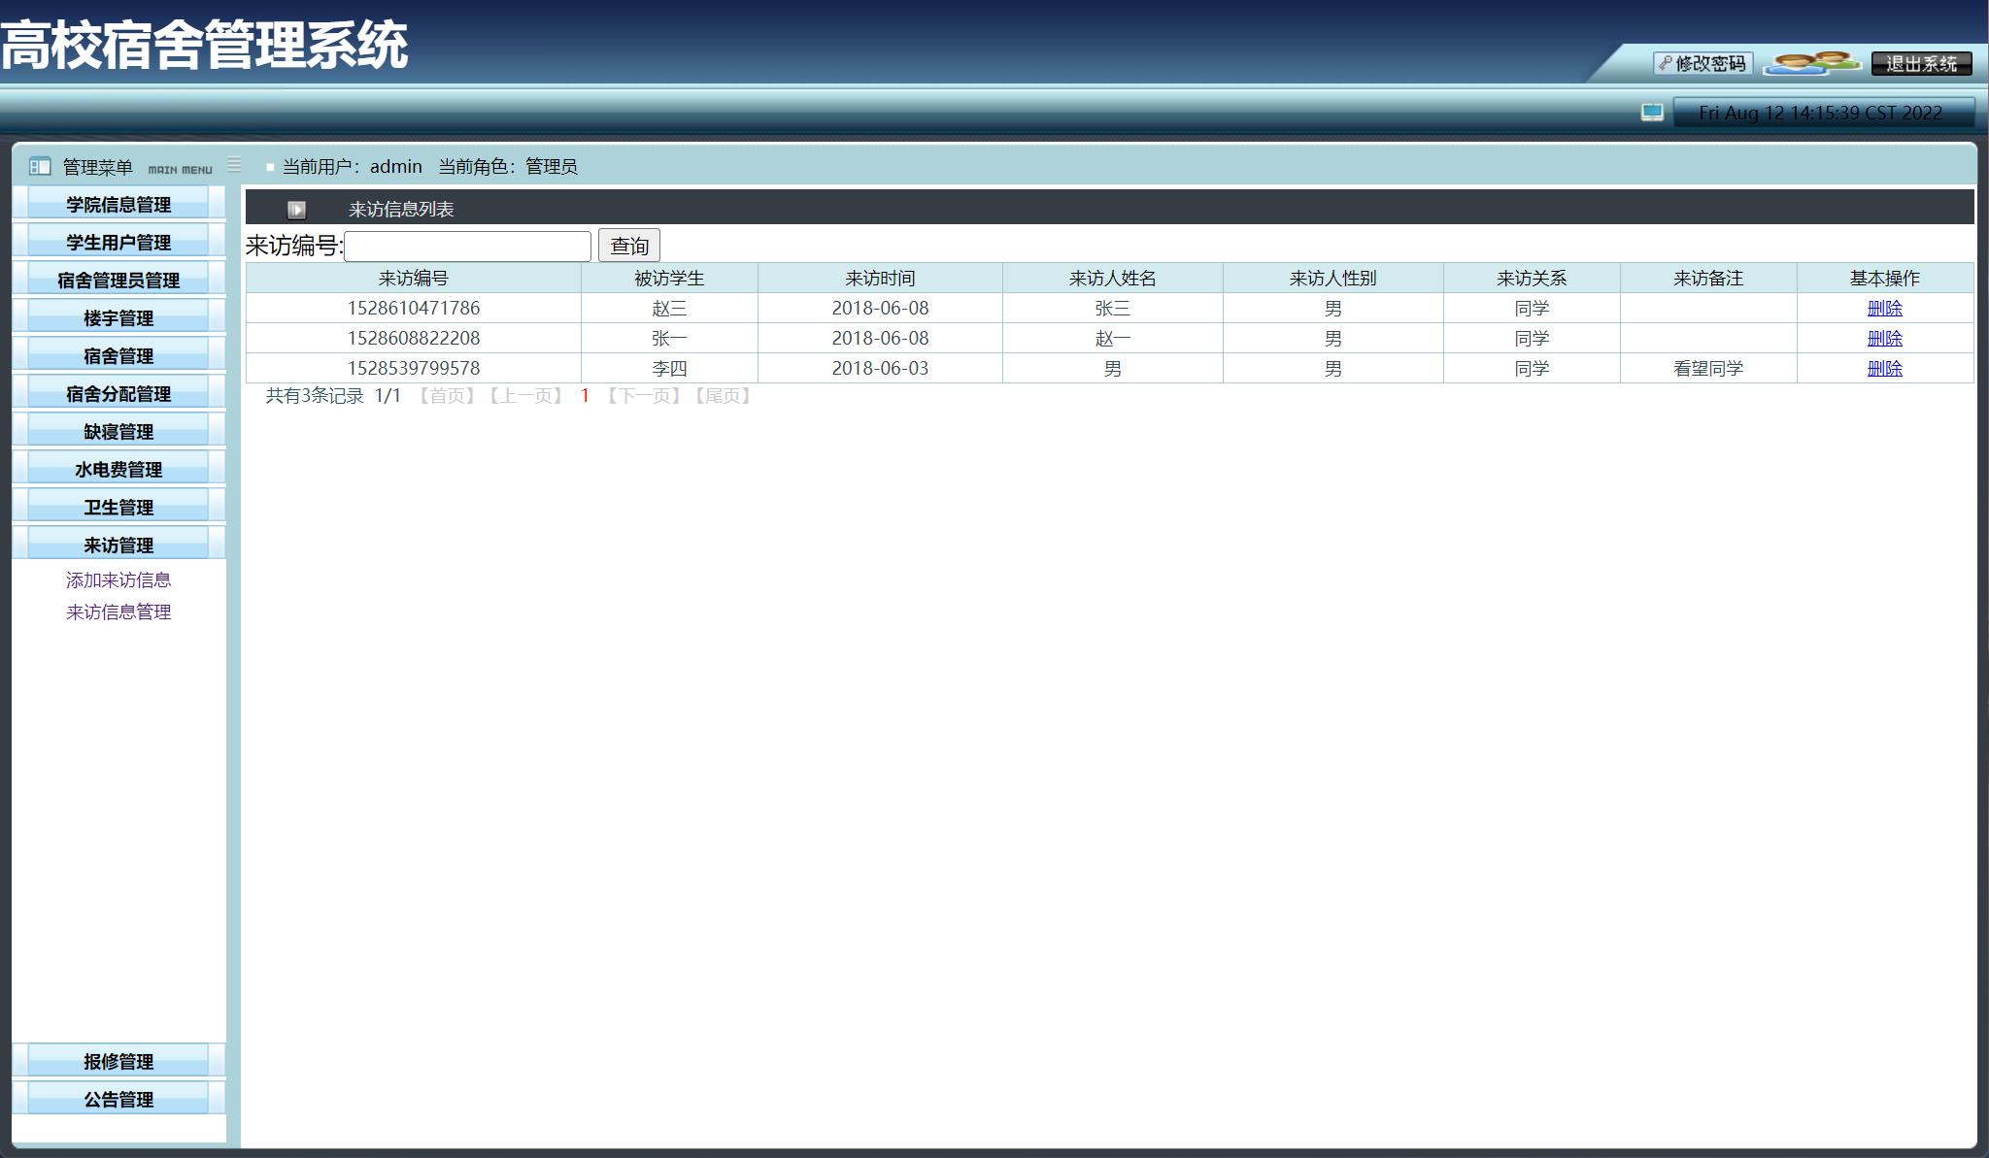
Task: Open 来访信息管理 link
Action: click(118, 612)
